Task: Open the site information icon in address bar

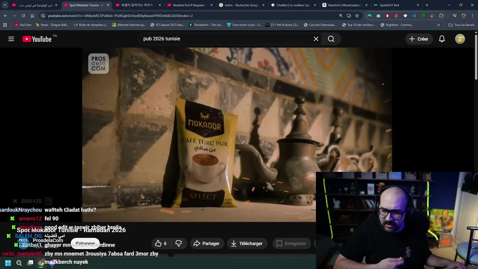Action: tap(43, 16)
